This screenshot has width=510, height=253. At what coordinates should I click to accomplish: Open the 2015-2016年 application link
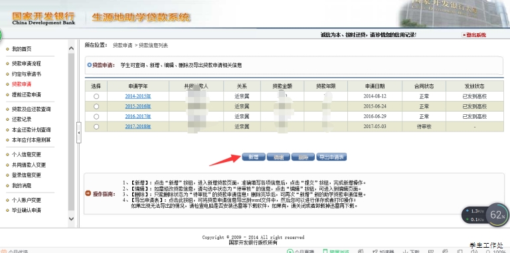[138, 106]
